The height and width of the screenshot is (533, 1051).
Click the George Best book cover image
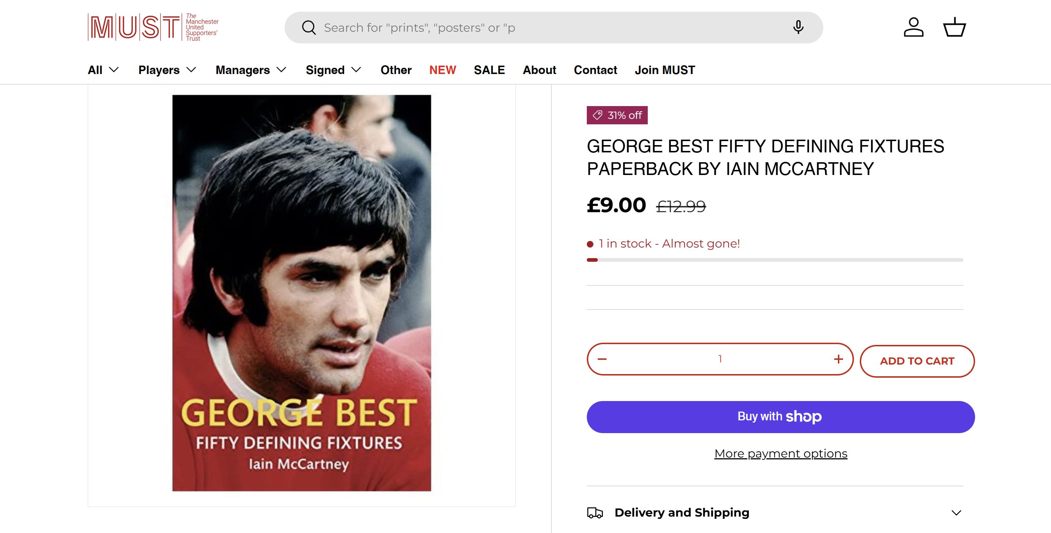301,293
